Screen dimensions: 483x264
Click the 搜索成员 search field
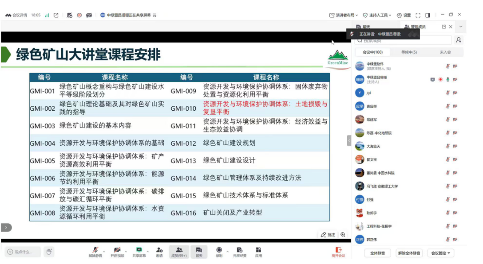[404, 40]
